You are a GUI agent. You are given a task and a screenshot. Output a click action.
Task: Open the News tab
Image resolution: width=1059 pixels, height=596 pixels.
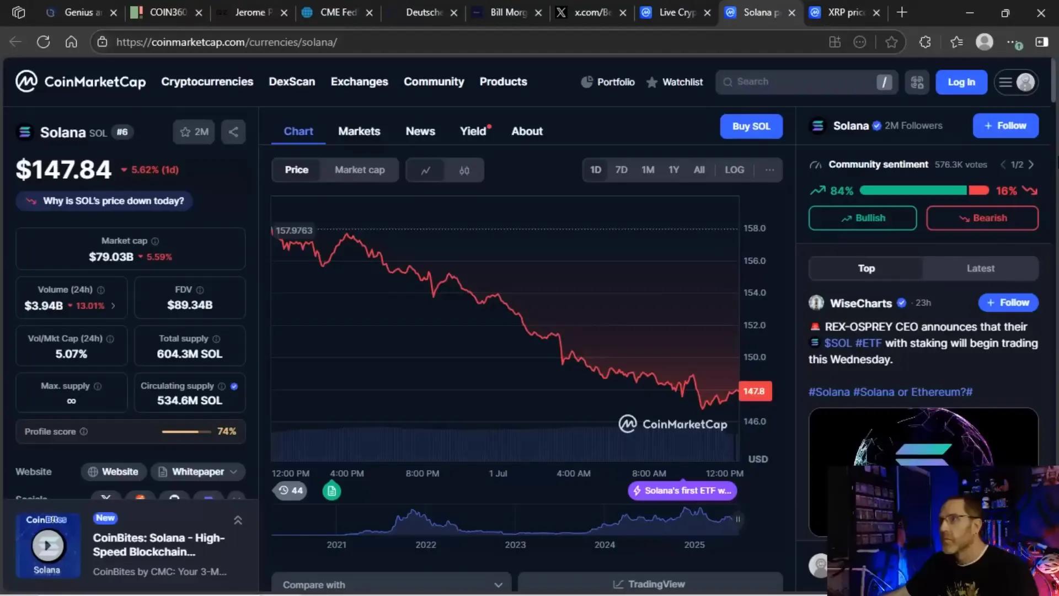tap(420, 131)
